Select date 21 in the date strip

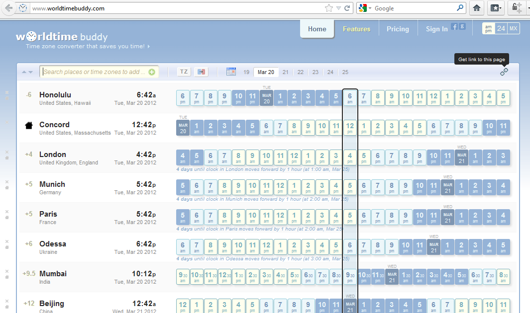point(286,72)
